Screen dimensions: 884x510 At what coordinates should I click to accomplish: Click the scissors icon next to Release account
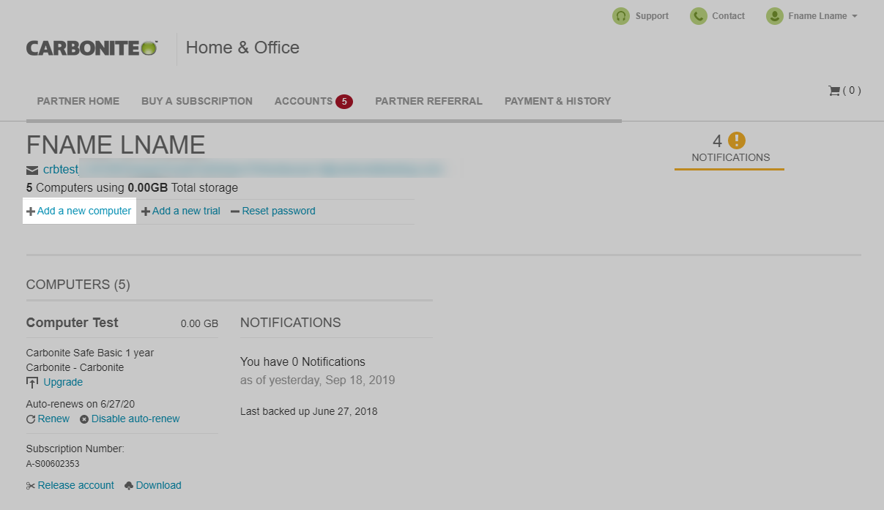(x=31, y=485)
